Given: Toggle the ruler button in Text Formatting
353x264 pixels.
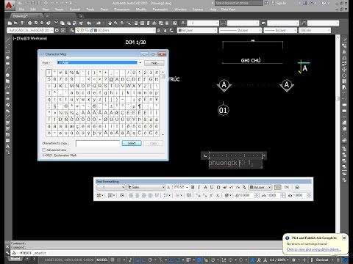Looking at the screenshot, I should coord(278,188).
